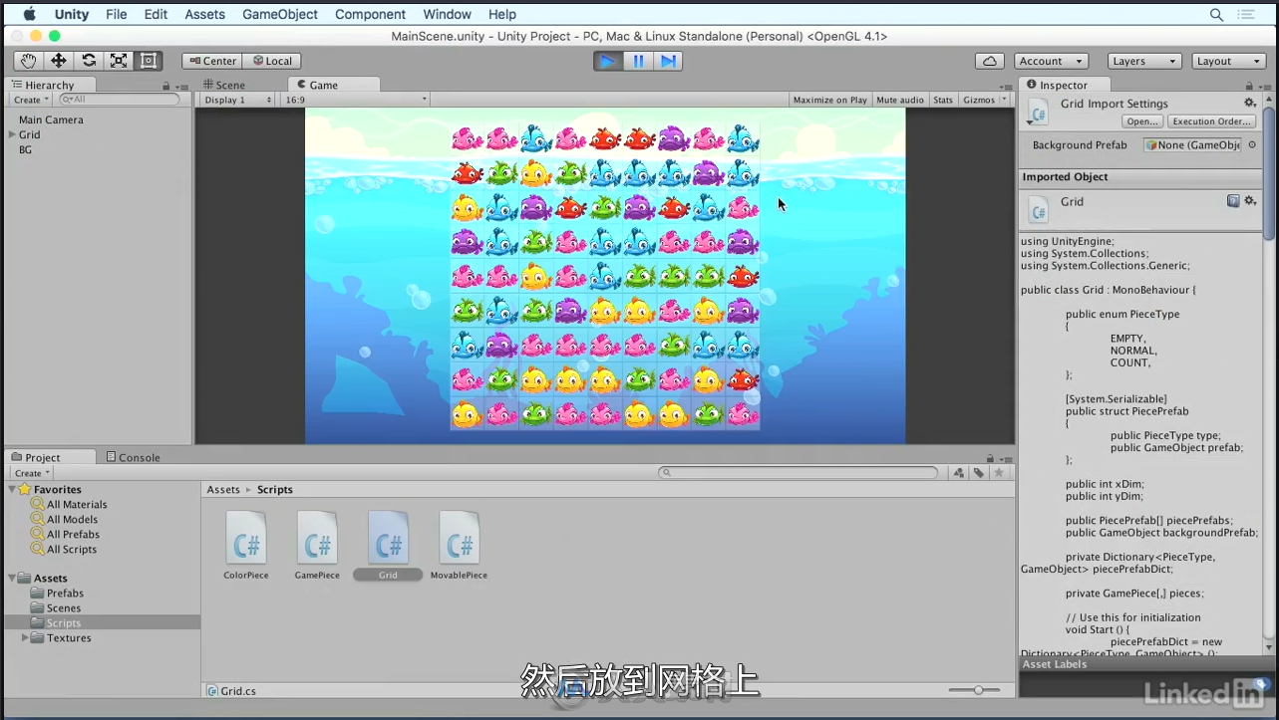This screenshot has height=720, width=1279.
Task: Toggle Center pivot mode
Action: point(212,61)
